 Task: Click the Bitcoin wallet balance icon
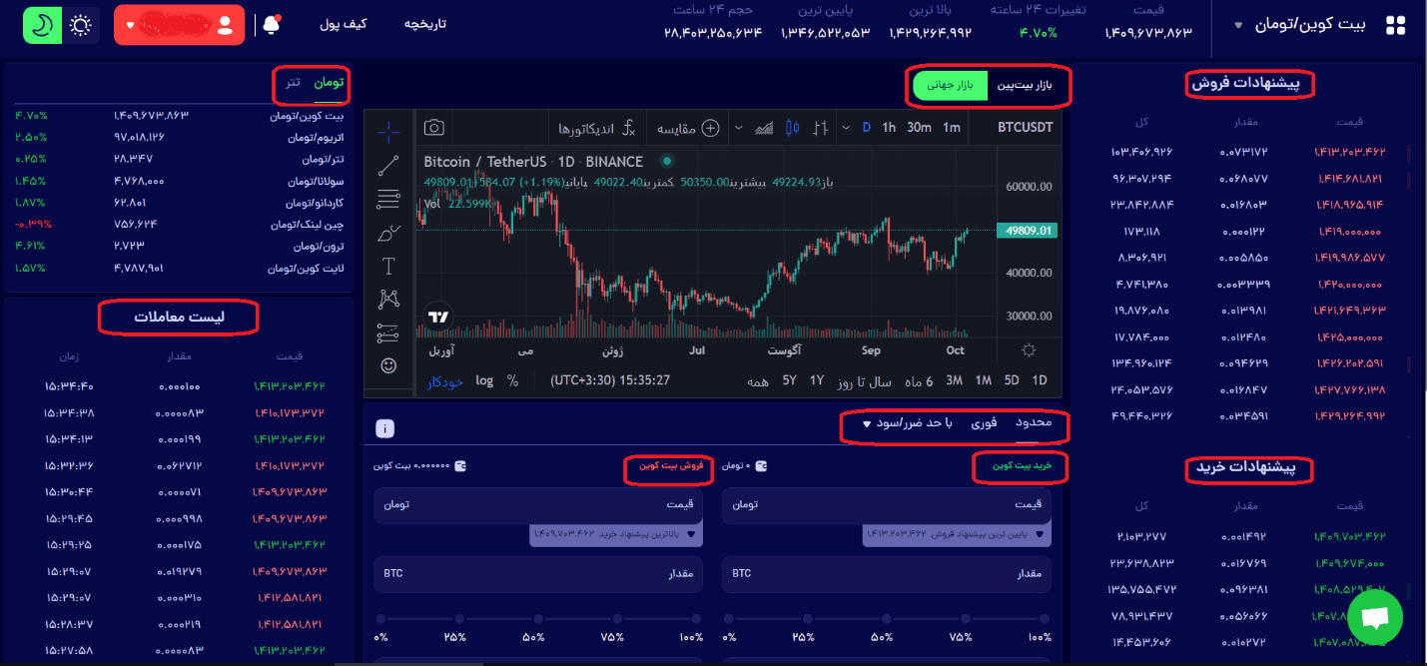click(x=459, y=466)
